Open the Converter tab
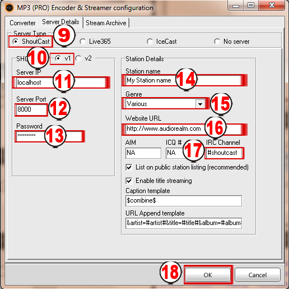This screenshot has width=289, height=289. click(22, 23)
